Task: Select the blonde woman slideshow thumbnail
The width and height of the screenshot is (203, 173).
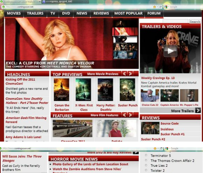Action: (125, 31)
